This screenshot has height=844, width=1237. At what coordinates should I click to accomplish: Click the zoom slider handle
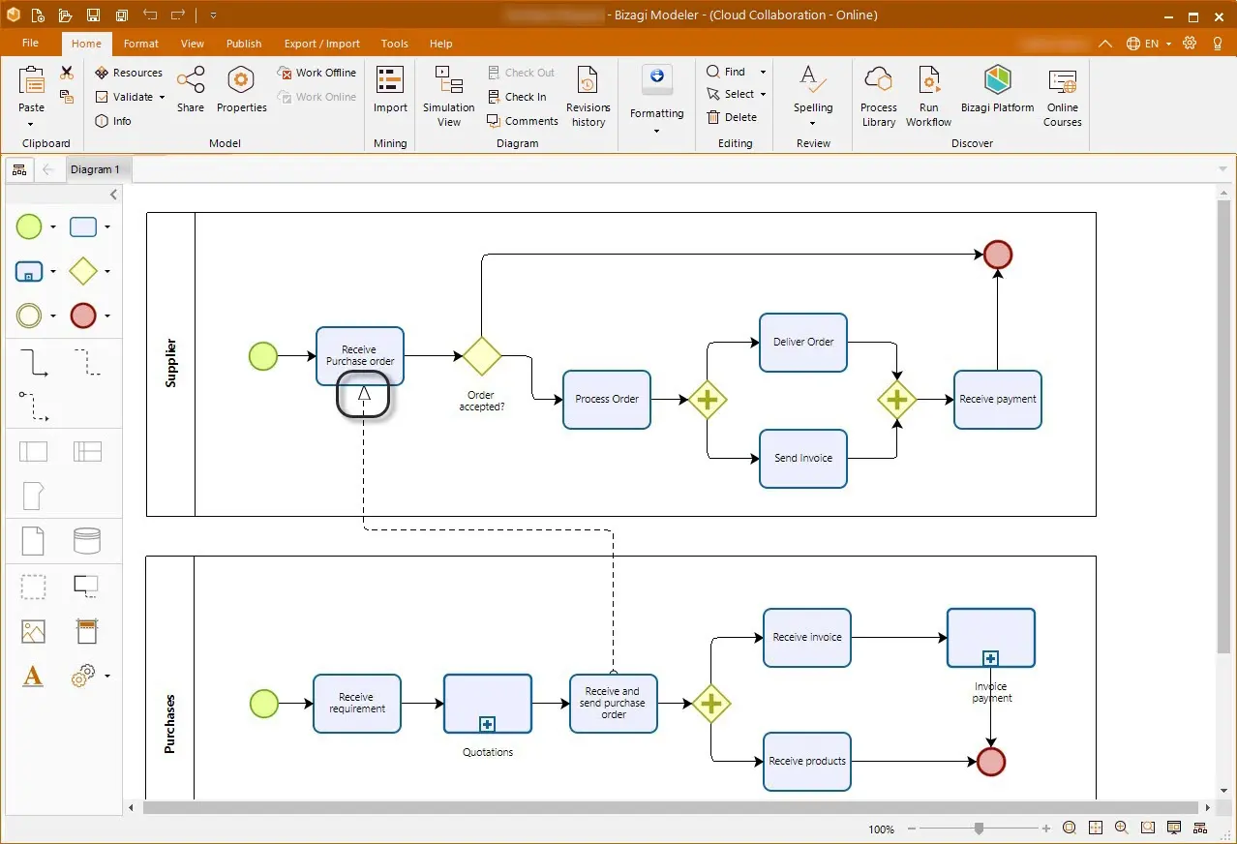[x=980, y=829]
